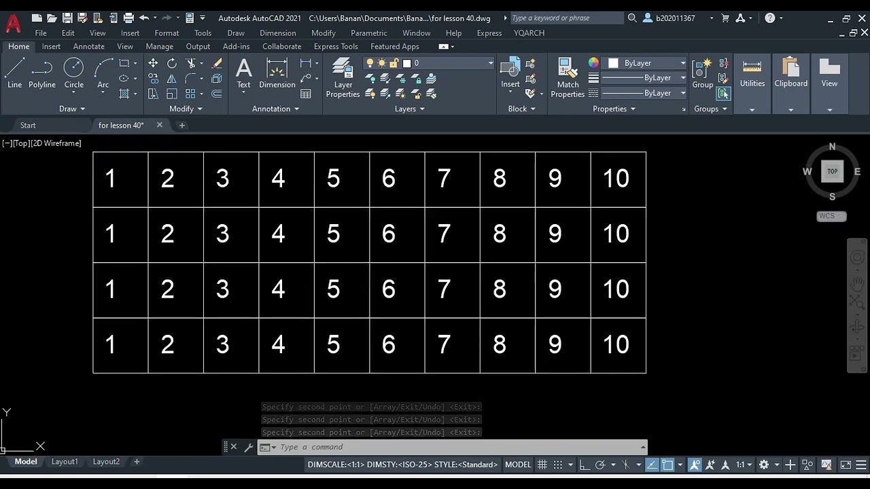Open Layer Properties manager

[343, 78]
